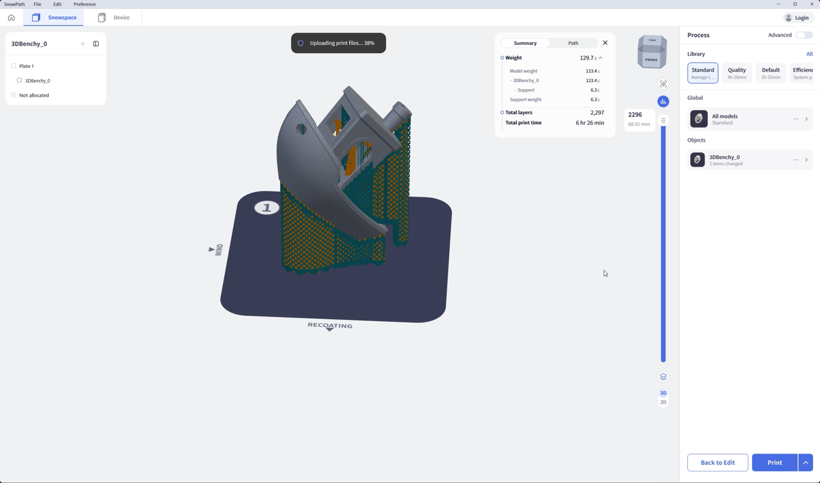Open the Home icon tab
Screen dimensions: 820x483
tap(11, 17)
